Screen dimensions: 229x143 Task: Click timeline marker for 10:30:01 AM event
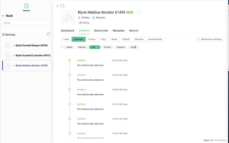pyautogui.click(x=69, y=133)
